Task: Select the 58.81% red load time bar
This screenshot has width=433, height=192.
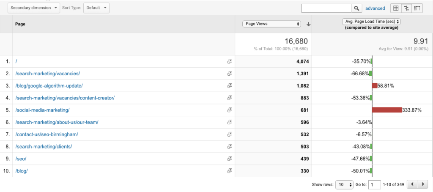Action: [x=375, y=86]
